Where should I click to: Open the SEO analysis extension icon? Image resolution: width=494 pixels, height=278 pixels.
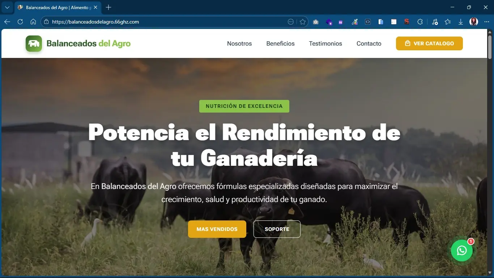click(406, 22)
